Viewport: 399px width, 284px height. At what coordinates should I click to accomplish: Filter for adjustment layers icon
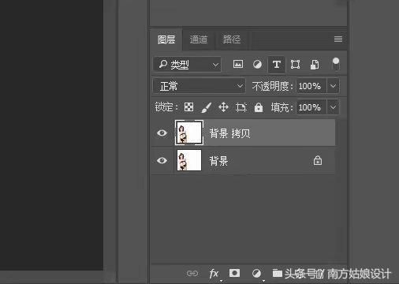[x=257, y=65]
